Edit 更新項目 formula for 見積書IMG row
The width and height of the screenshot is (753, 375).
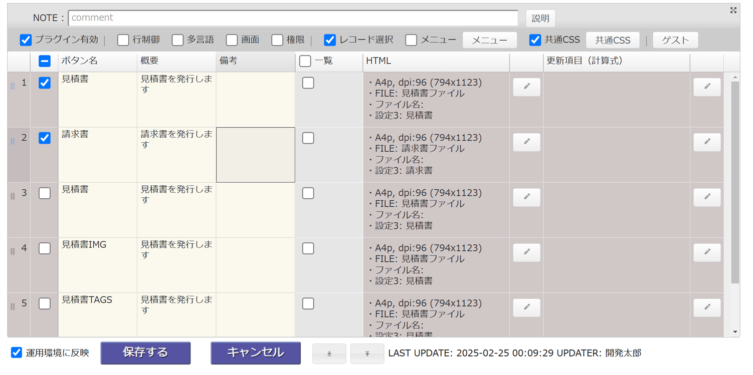tap(707, 253)
